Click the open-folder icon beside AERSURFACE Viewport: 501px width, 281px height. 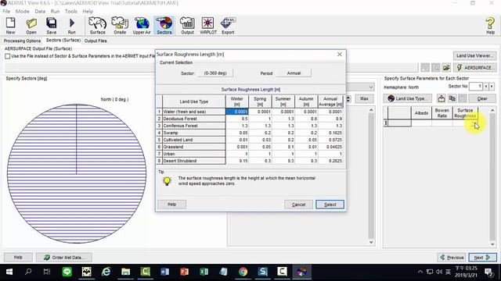pos(446,68)
